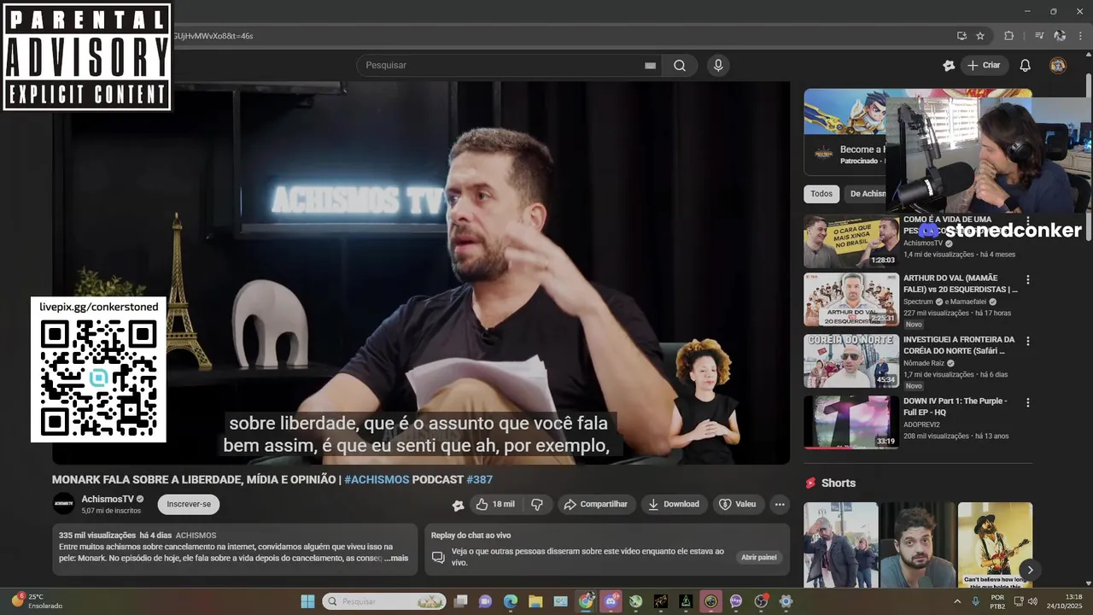Open the taskbar Settings gear icon
The height and width of the screenshot is (615, 1093).
[786, 601]
